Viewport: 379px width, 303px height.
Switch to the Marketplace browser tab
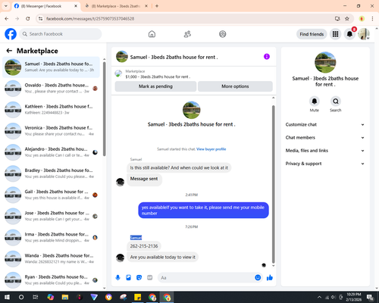coord(116,6)
